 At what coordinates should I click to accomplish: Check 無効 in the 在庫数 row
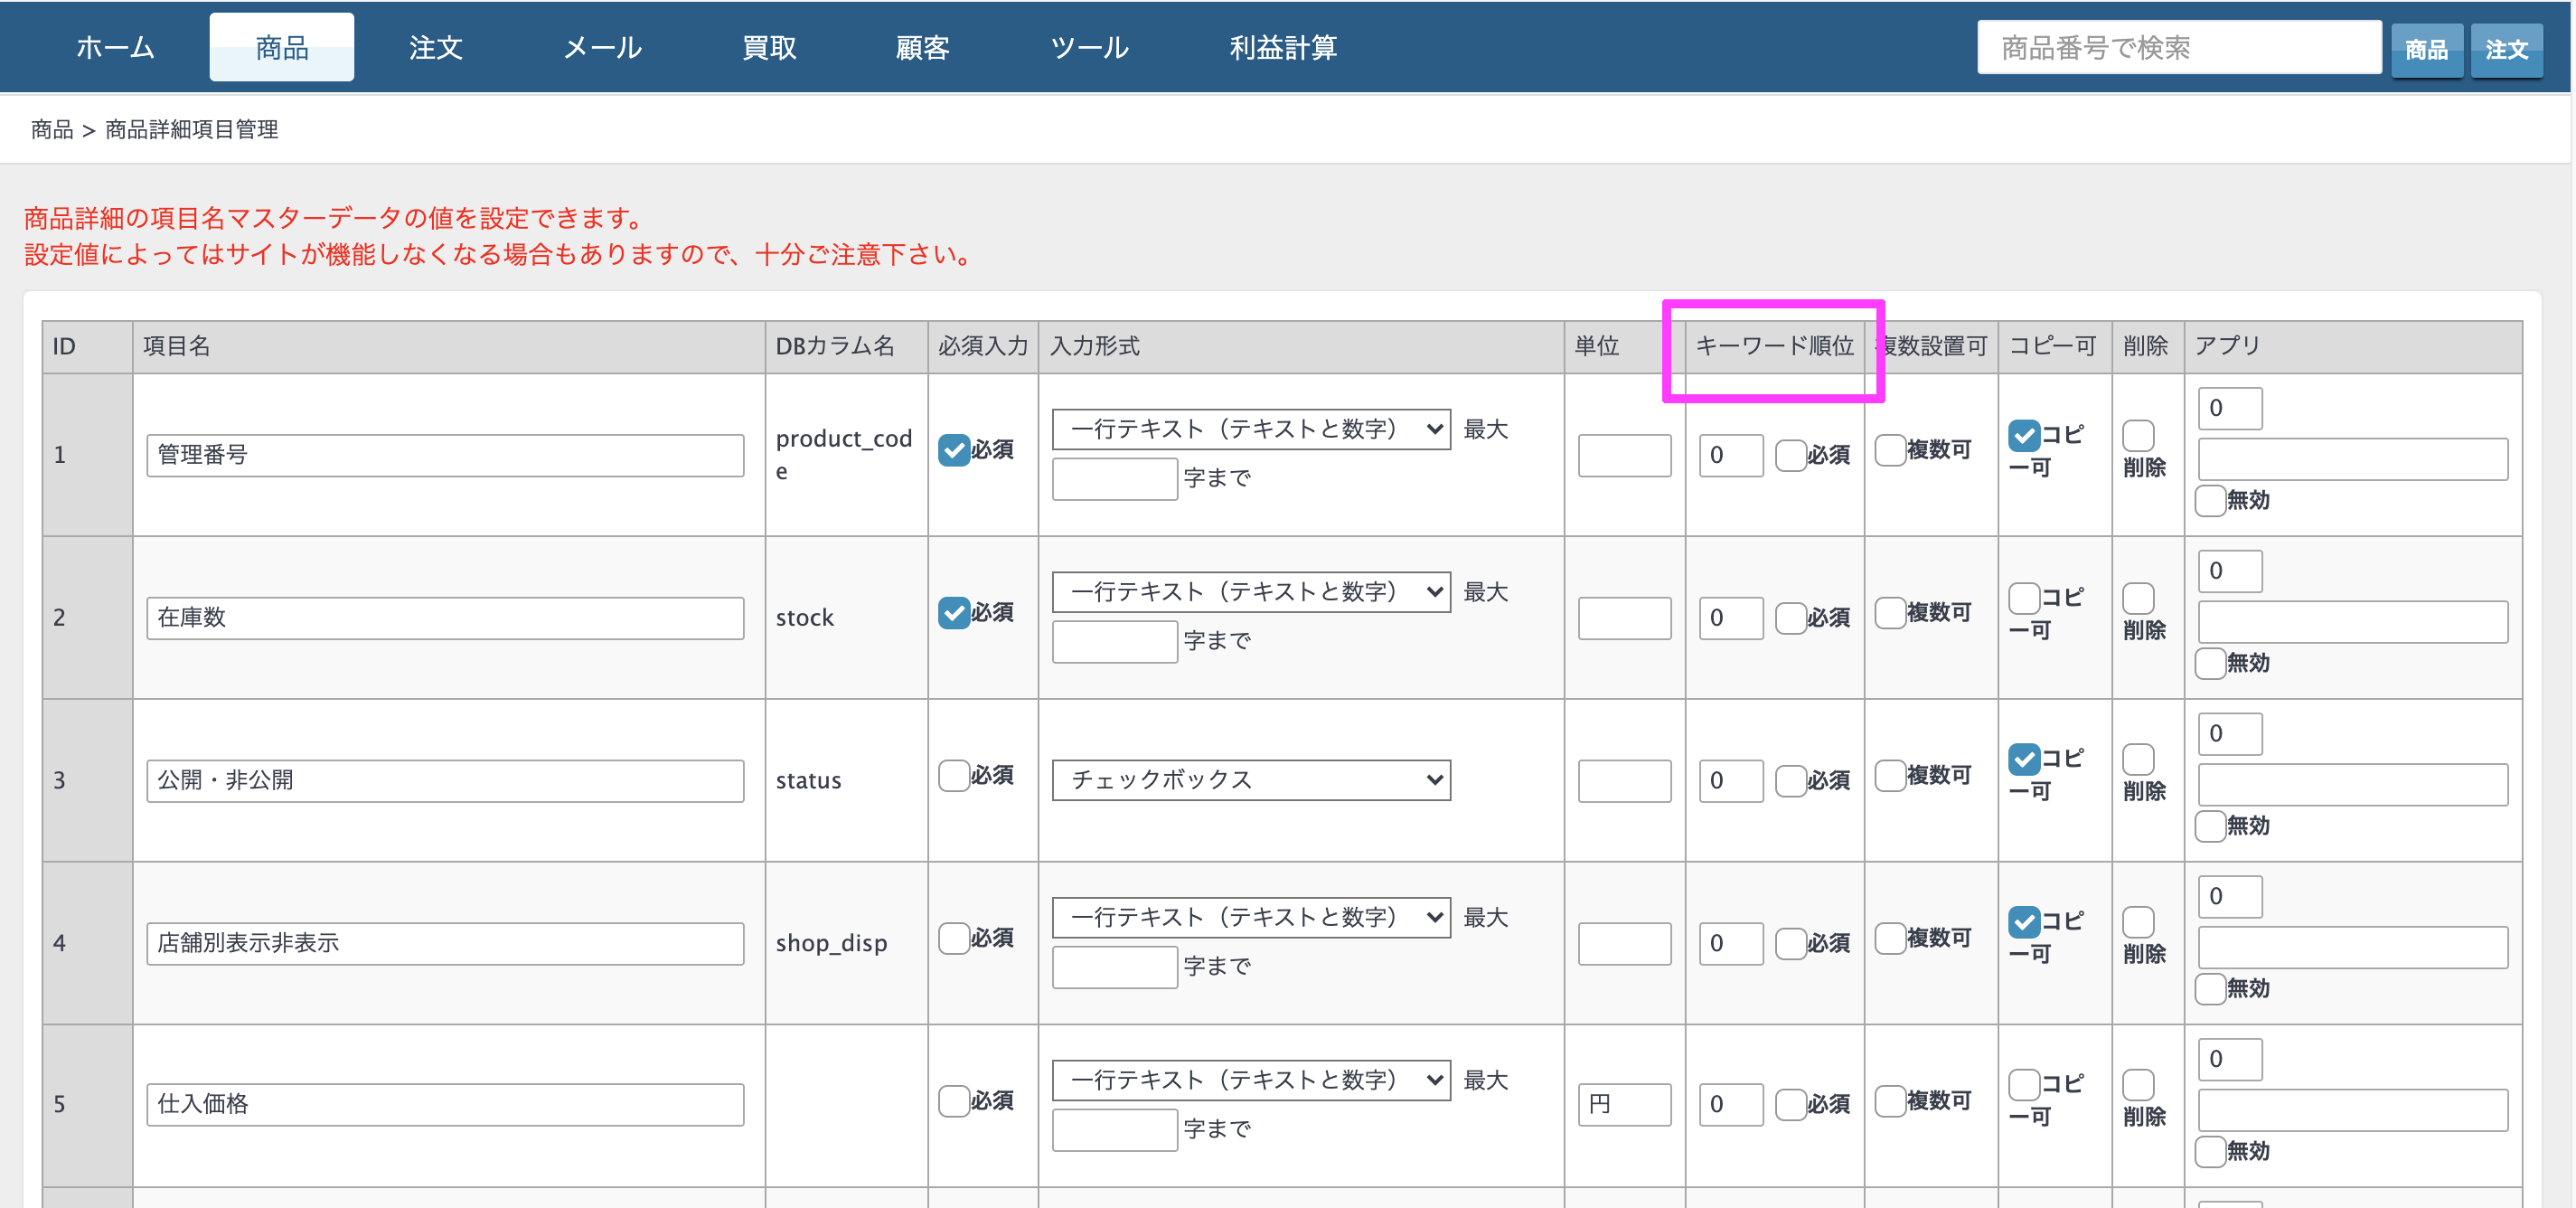click(x=2210, y=663)
